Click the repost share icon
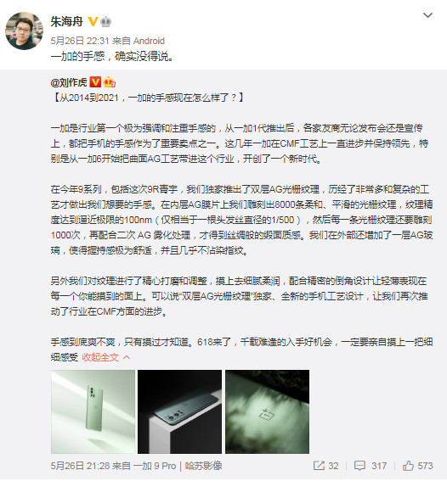The height and width of the screenshot is (481, 447). (319, 466)
